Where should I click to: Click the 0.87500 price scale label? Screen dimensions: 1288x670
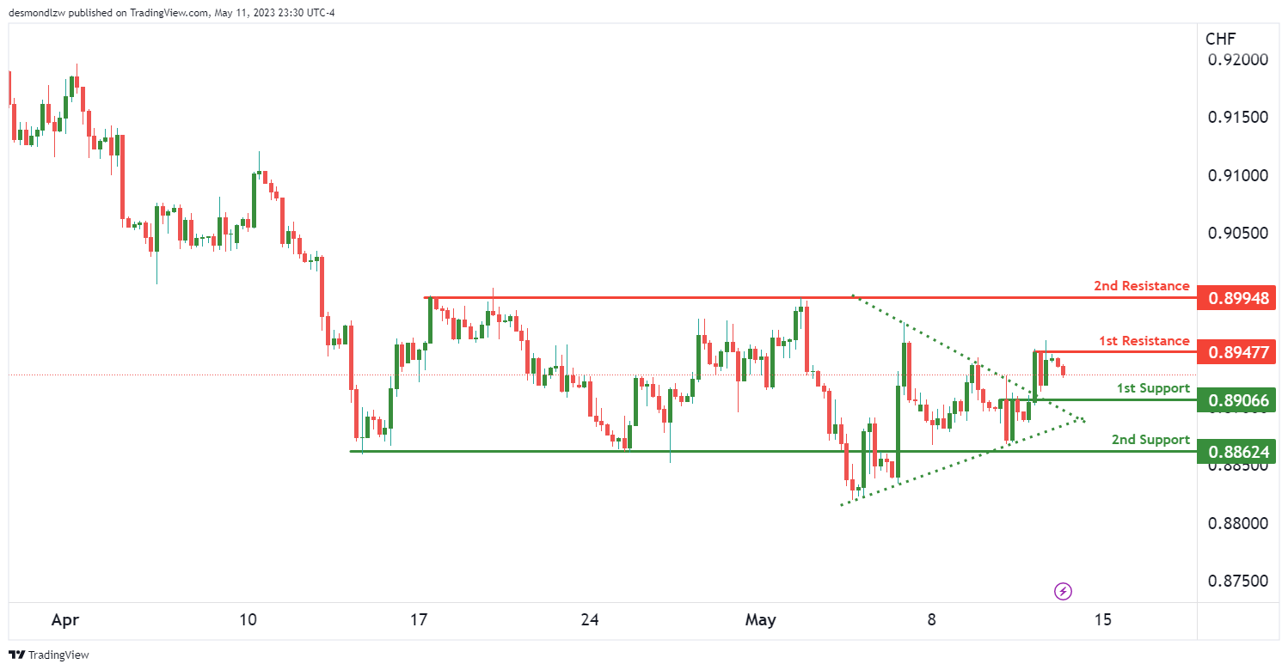(1237, 581)
